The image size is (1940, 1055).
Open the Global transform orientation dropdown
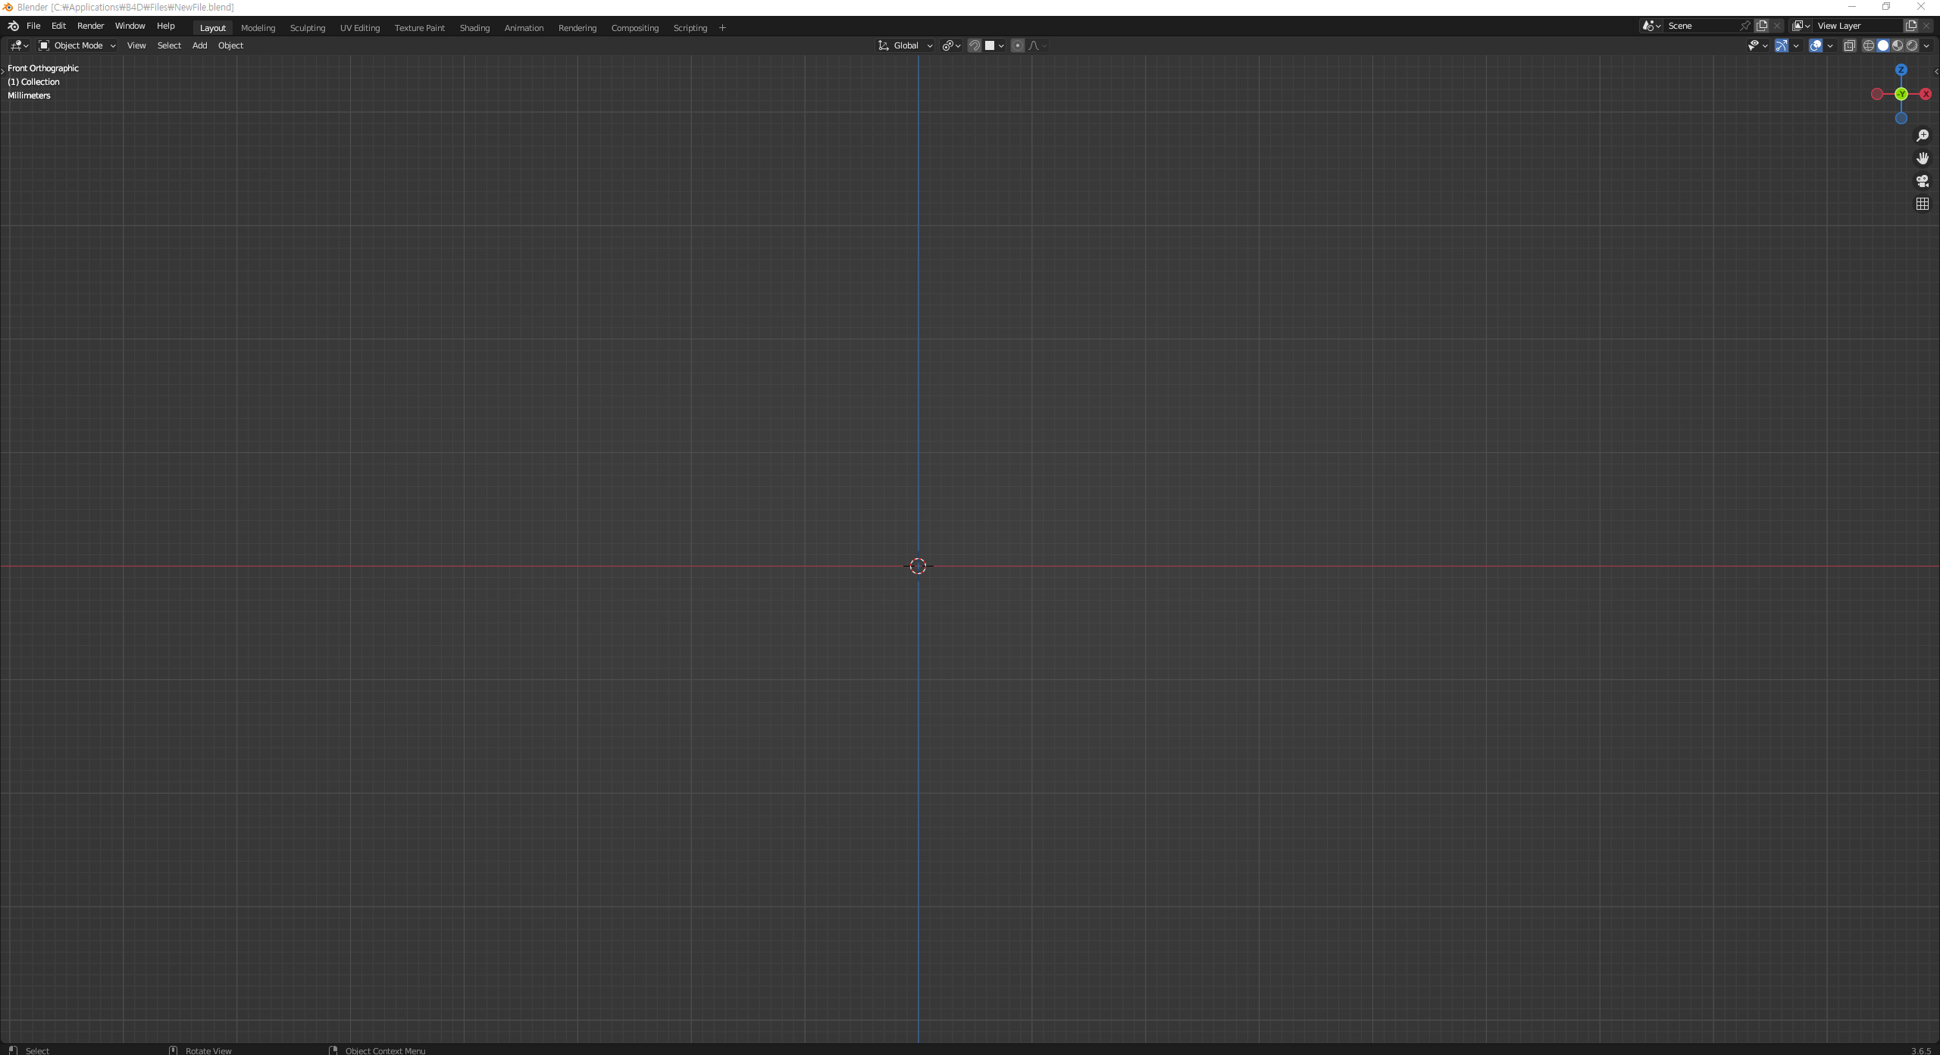pos(906,45)
